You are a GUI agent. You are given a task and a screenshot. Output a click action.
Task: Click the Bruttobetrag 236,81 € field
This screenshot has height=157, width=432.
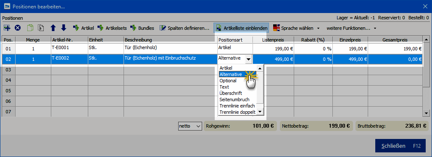392,126
